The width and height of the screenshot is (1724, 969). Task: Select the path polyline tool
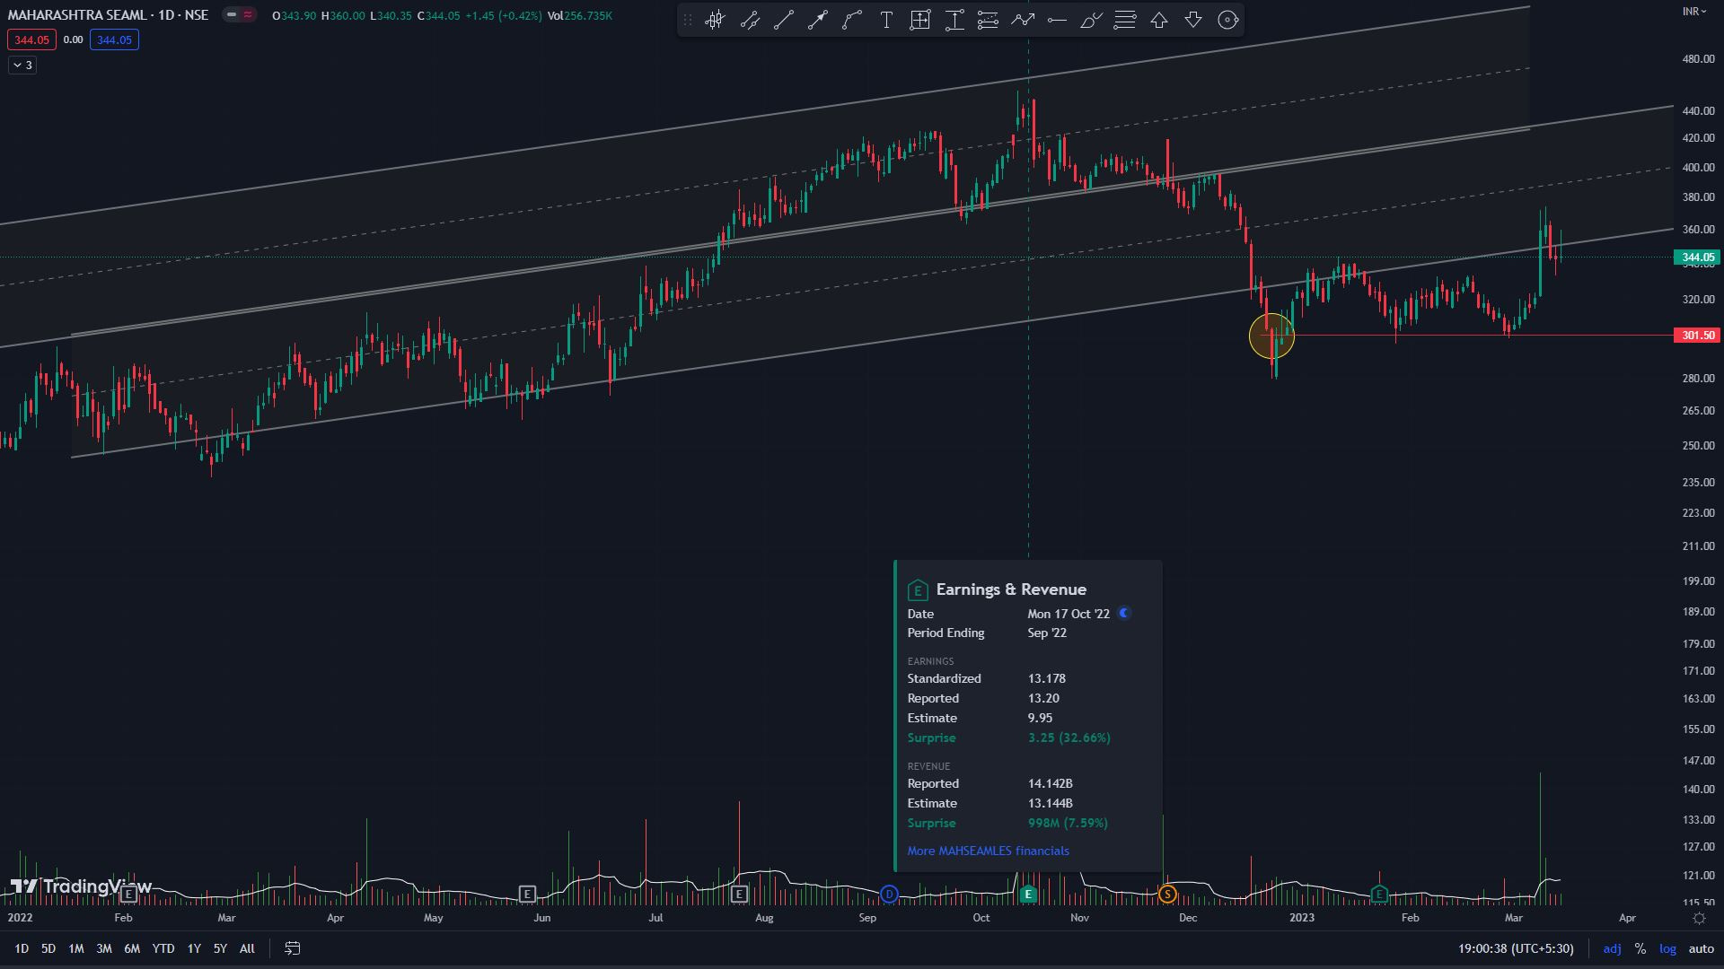pyautogui.click(x=1023, y=20)
